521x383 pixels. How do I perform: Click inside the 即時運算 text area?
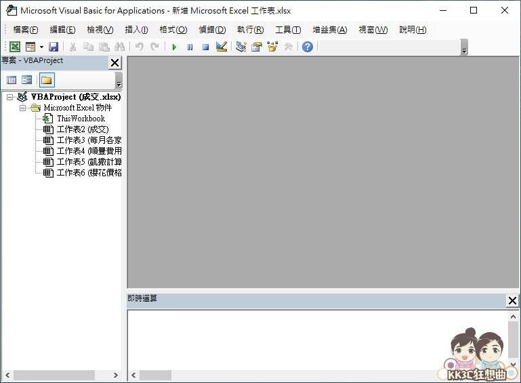coord(317,340)
